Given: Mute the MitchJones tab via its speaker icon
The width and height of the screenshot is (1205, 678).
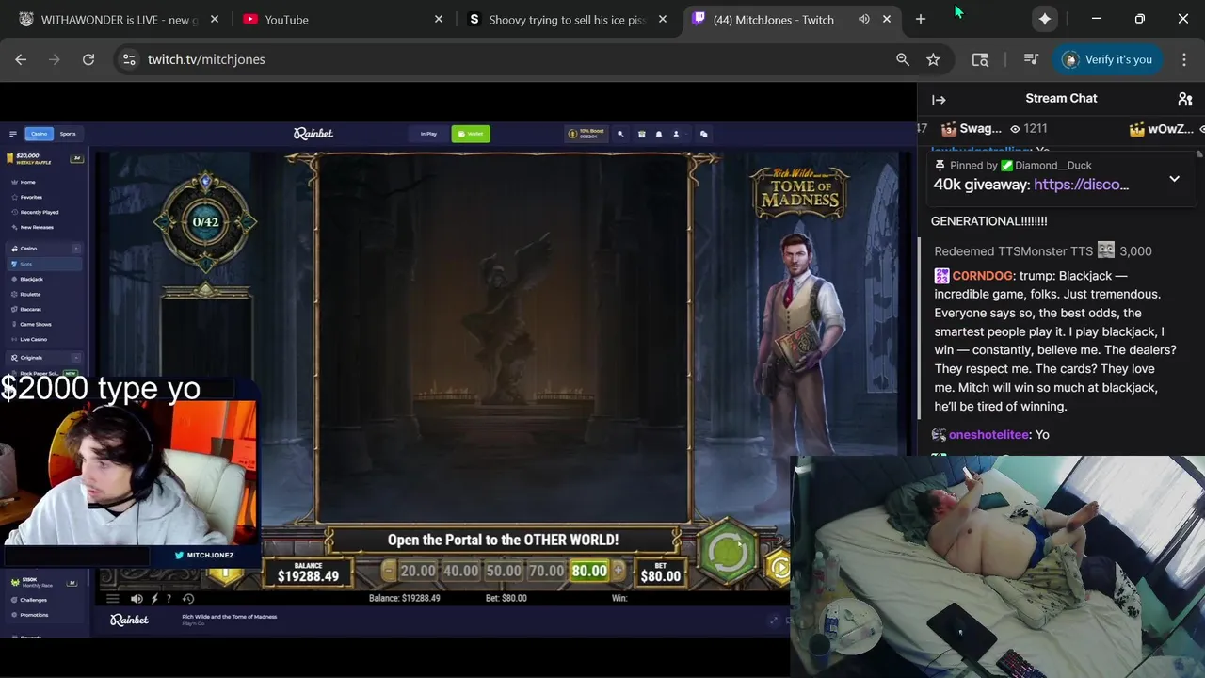Looking at the screenshot, I should 864,19.
